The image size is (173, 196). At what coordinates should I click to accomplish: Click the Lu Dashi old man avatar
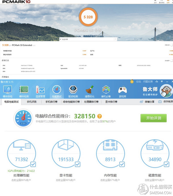point(166,91)
